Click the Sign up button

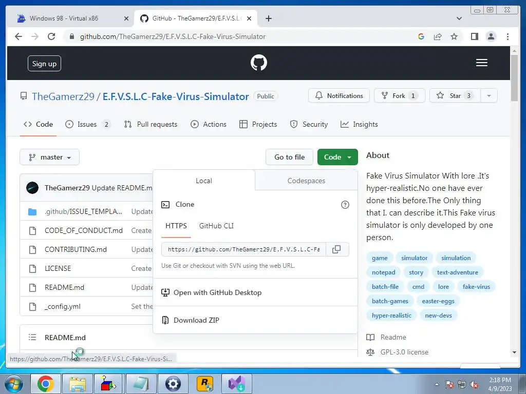44,64
